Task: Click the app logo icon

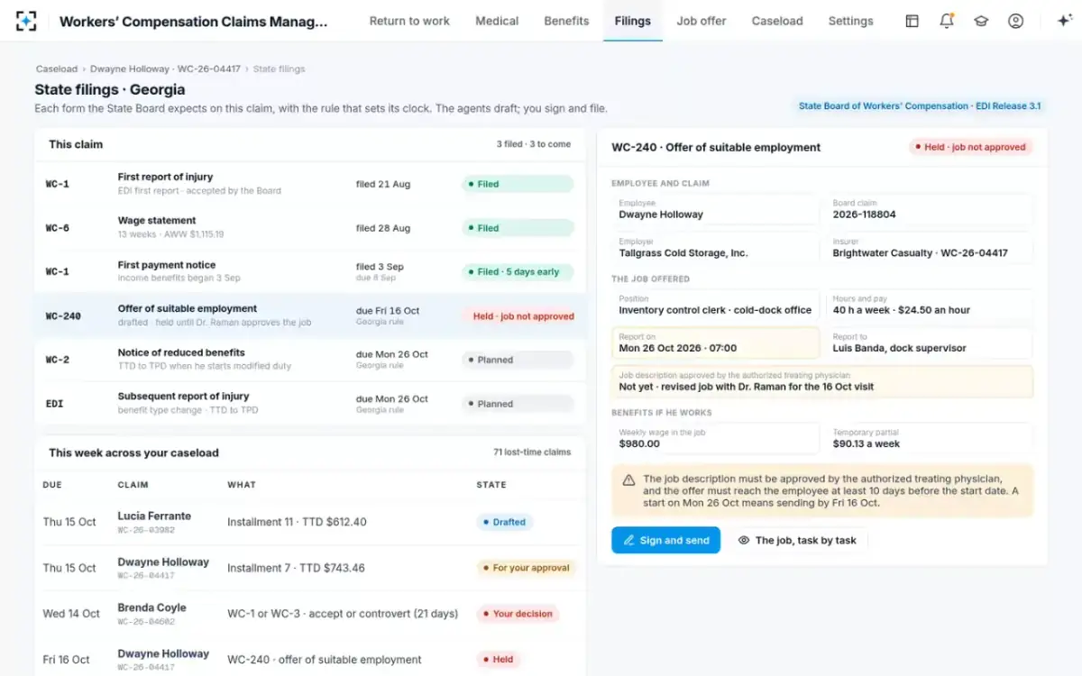Action: click(26, 21)
